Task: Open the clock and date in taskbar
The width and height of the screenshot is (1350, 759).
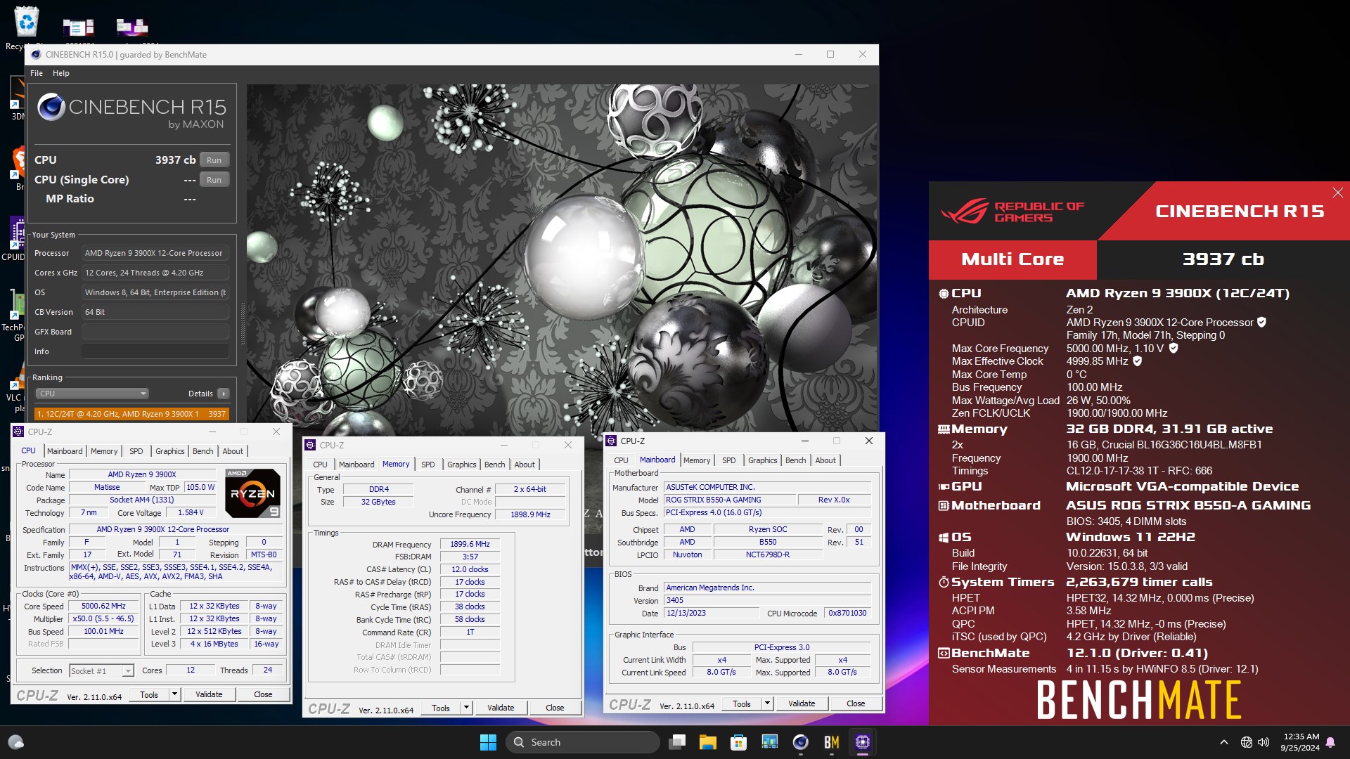Action: point(1300,742)
